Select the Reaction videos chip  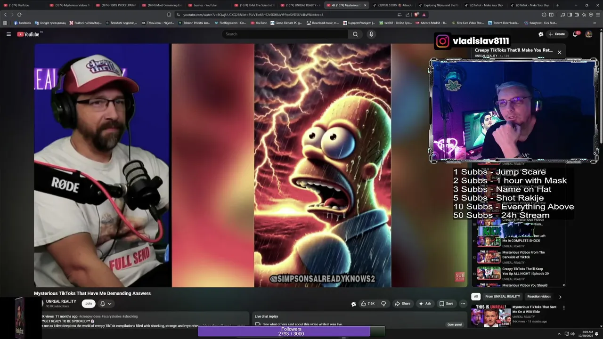(x=539, y=297)
